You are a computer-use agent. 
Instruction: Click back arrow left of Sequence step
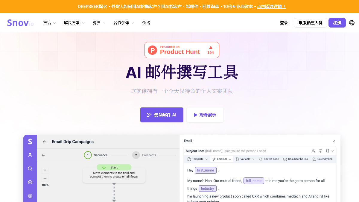click(x=43, y=155)
